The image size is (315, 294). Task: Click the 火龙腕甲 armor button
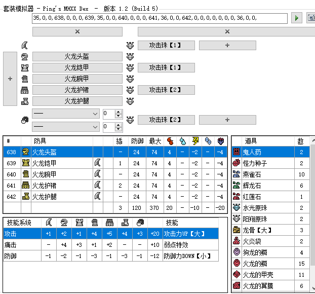coord(77,79)
